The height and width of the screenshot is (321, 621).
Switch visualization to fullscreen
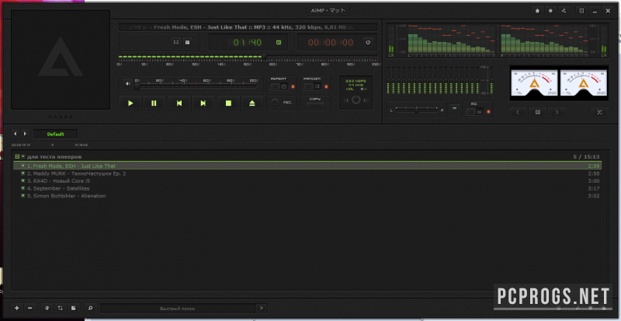[x=599, y=112]
